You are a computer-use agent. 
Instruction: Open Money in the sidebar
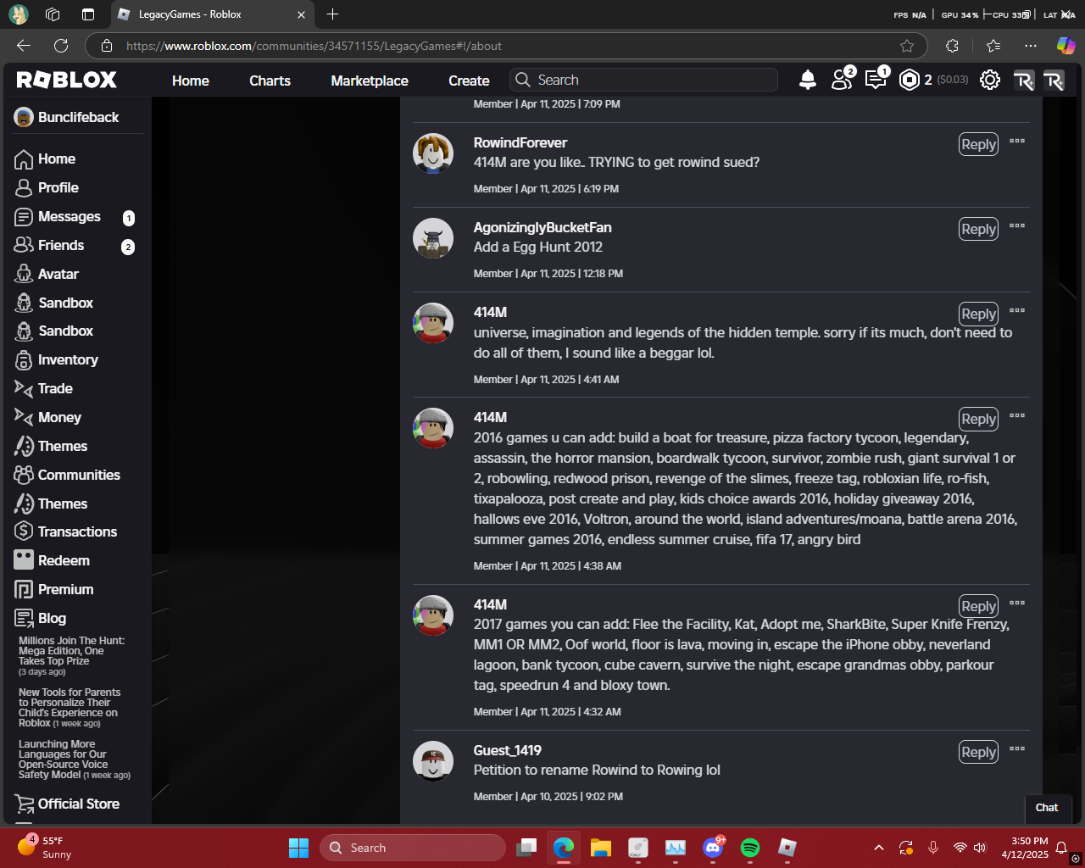[x=59, y=418]
